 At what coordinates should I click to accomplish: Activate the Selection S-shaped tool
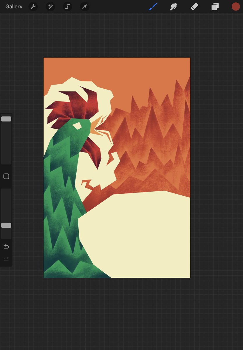(x=68, y=6)
